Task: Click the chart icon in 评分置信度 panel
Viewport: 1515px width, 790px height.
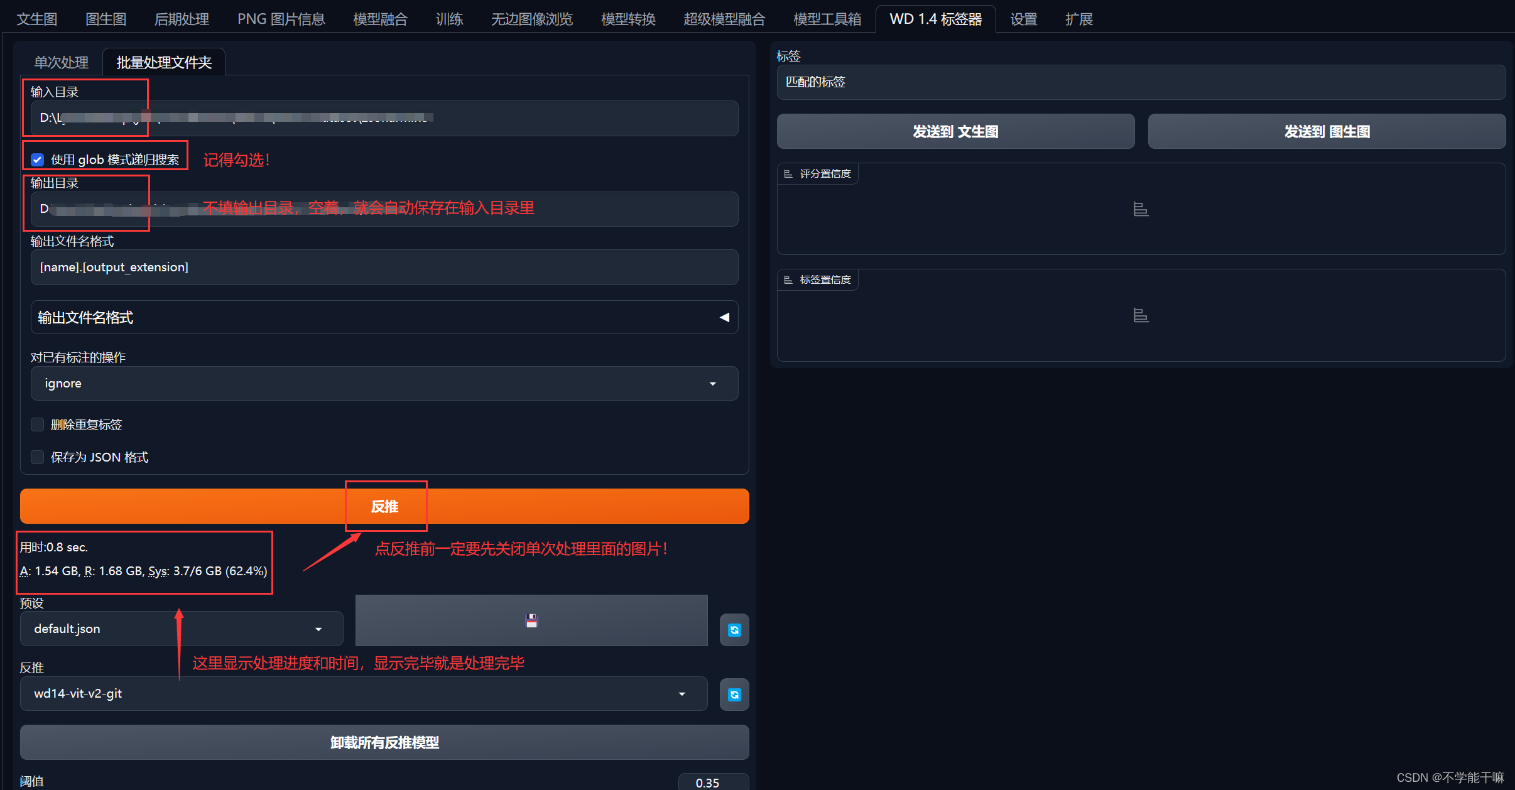Action: pyautogui.click(x=1141, y=209)
